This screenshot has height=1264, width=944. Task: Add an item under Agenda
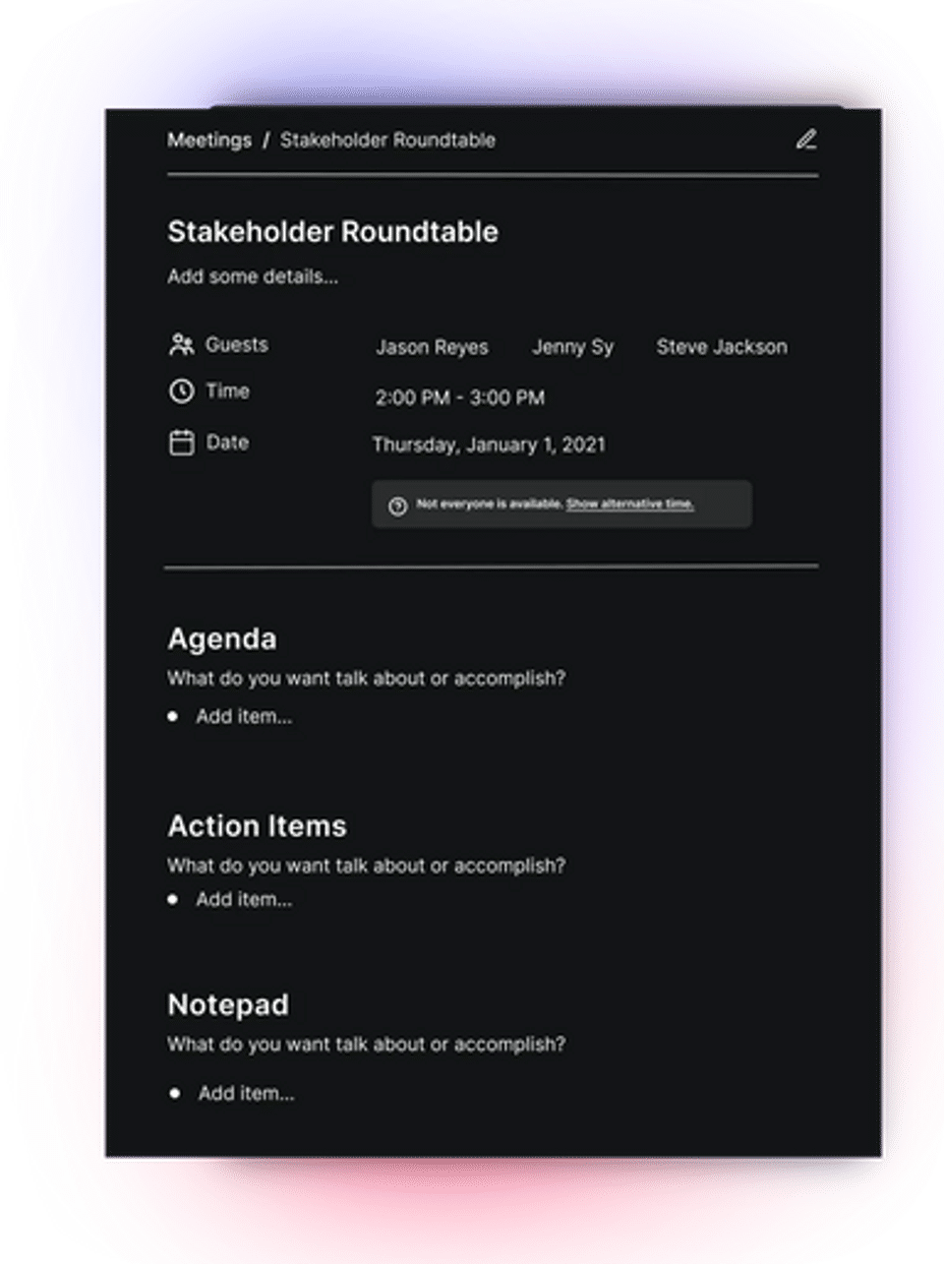(x=244, y=717)
